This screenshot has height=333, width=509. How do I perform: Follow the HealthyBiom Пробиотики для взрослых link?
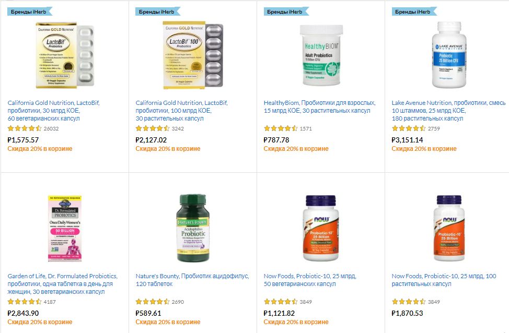[319, 106]
